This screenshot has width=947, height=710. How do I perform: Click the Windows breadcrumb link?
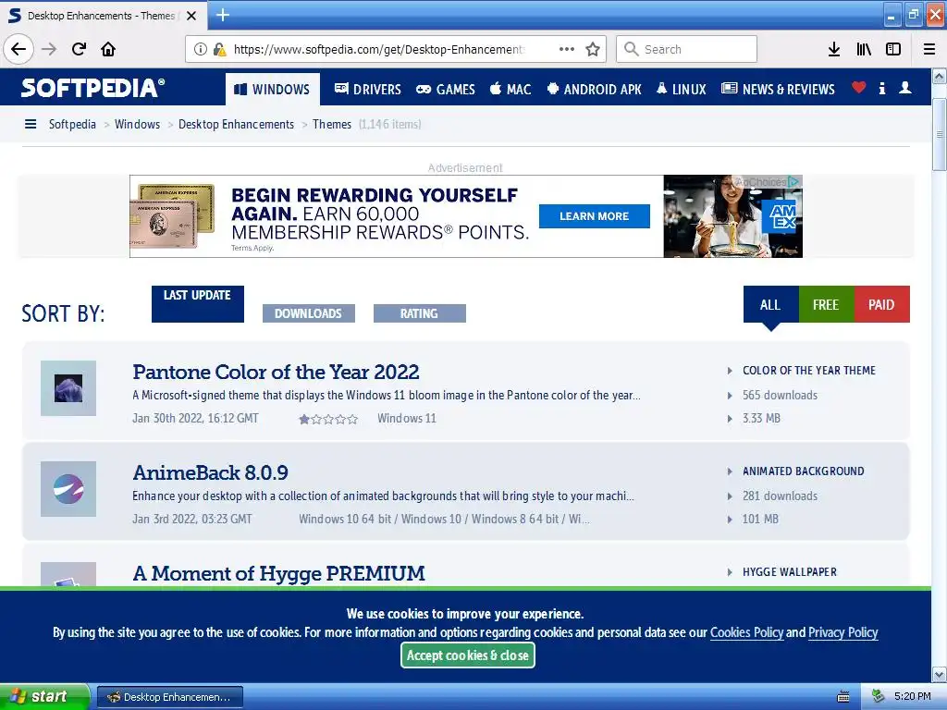coord(137,125)
